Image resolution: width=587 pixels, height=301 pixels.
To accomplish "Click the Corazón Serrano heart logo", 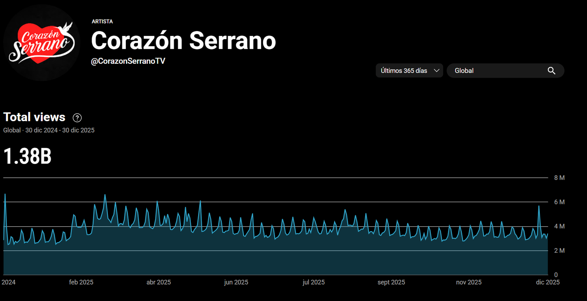I will click(x=41, y=43).
